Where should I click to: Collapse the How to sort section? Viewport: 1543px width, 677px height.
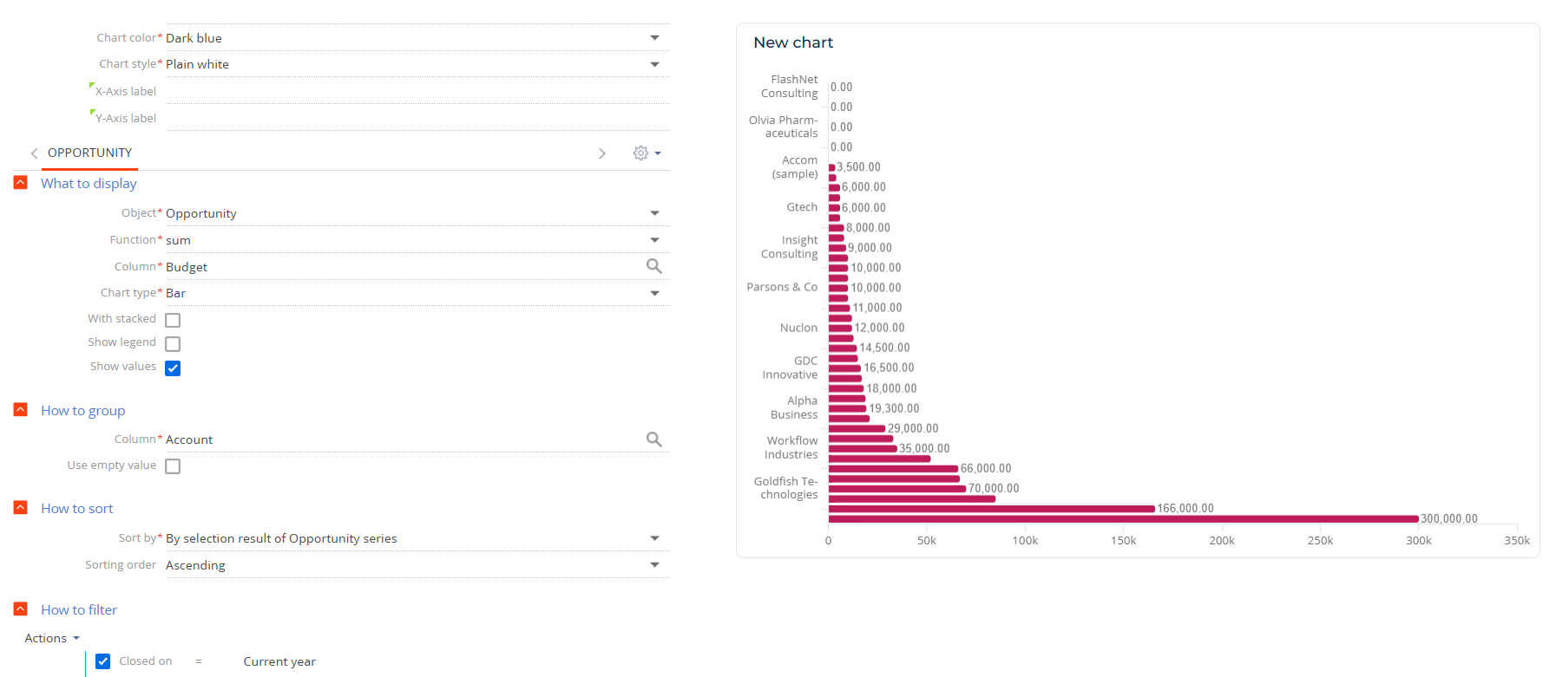click(x=21, y=508)
